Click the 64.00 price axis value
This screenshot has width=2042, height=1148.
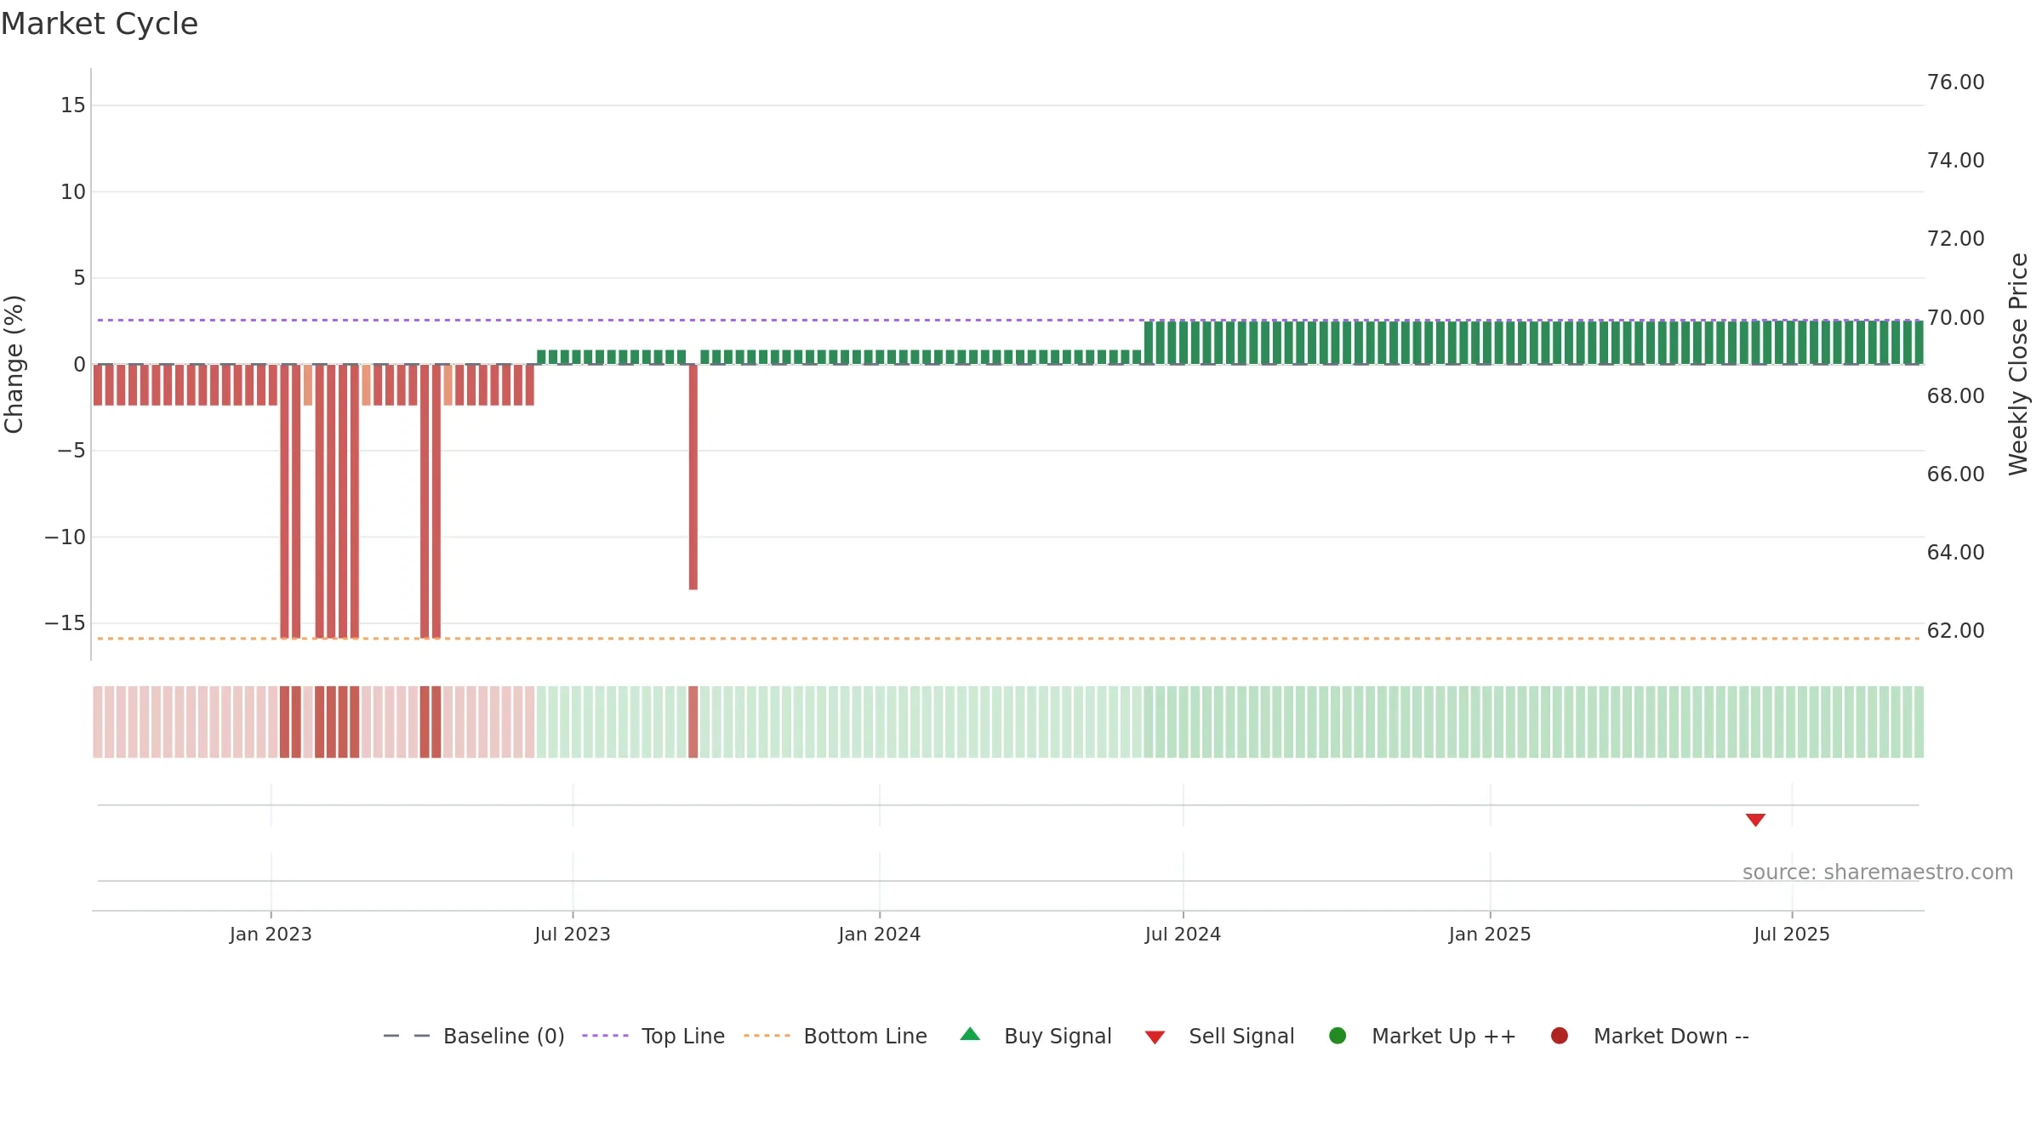point(1955,553)
